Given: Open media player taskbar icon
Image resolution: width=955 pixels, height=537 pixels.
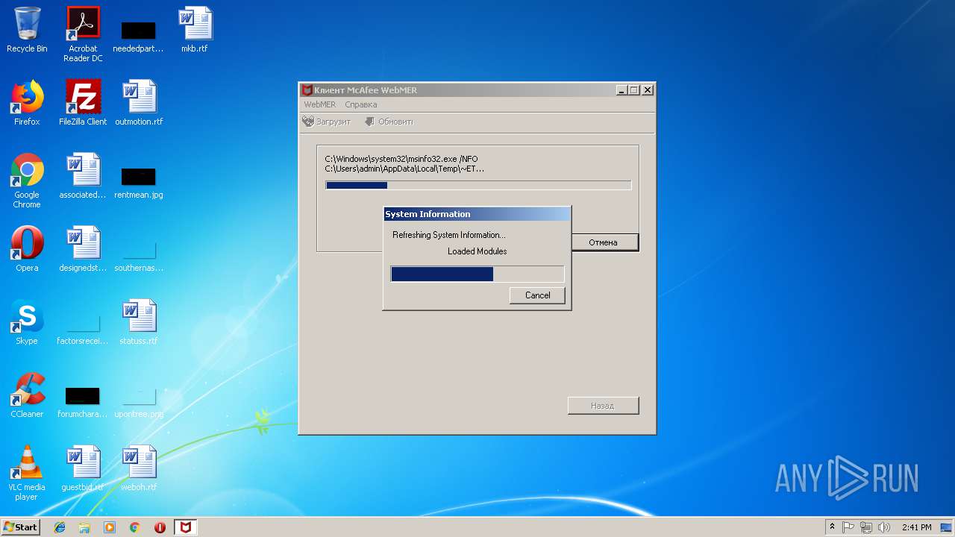Looking at the screenshot, I should (x=110, y=527).
